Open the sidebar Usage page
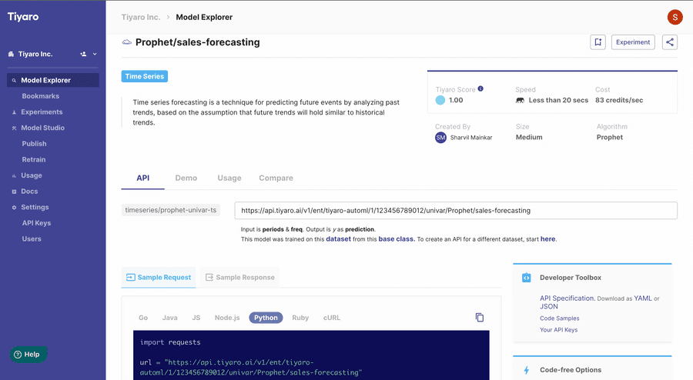The image size is (693, 380). 32,175
